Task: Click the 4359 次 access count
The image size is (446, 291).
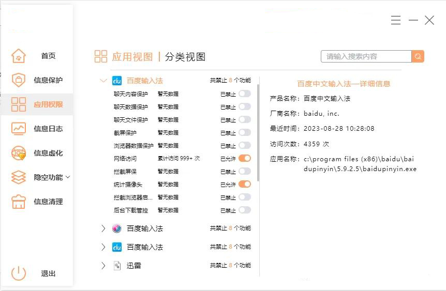Action: [316, 144]
